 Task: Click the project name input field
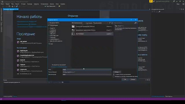click(x=87, y=70)
